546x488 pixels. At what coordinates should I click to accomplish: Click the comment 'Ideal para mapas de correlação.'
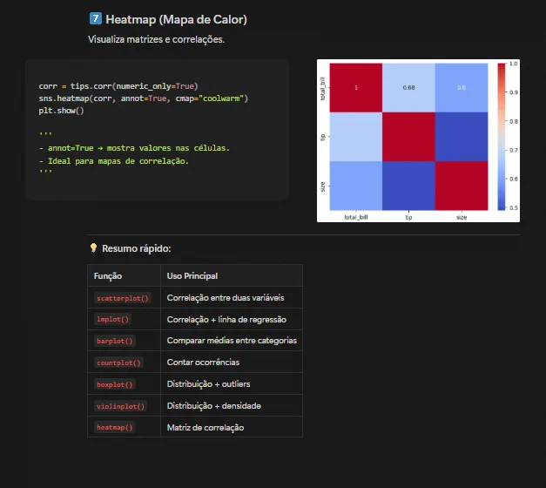(118, 161)
